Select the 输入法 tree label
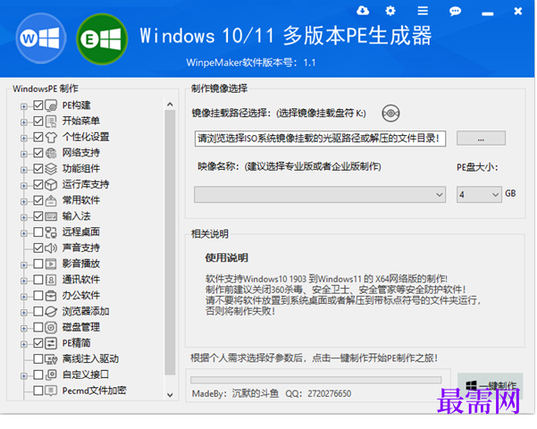The width and height of the screenshot is (537, 429). [x=76, y=216]
